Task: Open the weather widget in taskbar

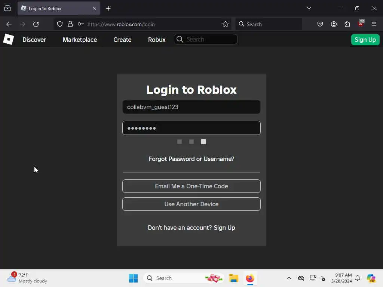Action: click(27, 278)
